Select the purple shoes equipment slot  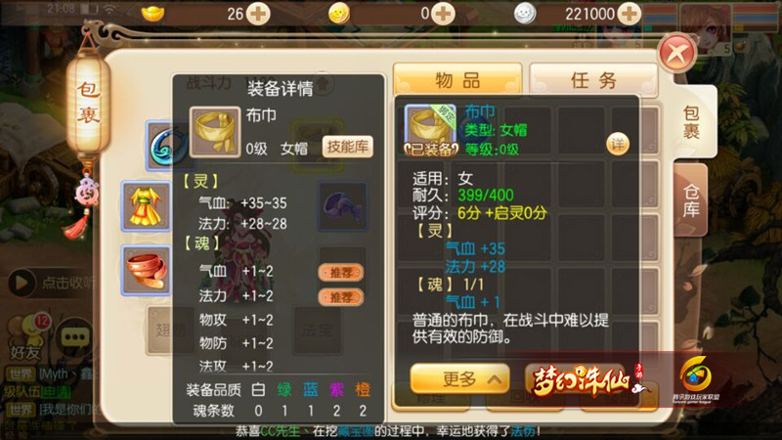click(343, 206)
